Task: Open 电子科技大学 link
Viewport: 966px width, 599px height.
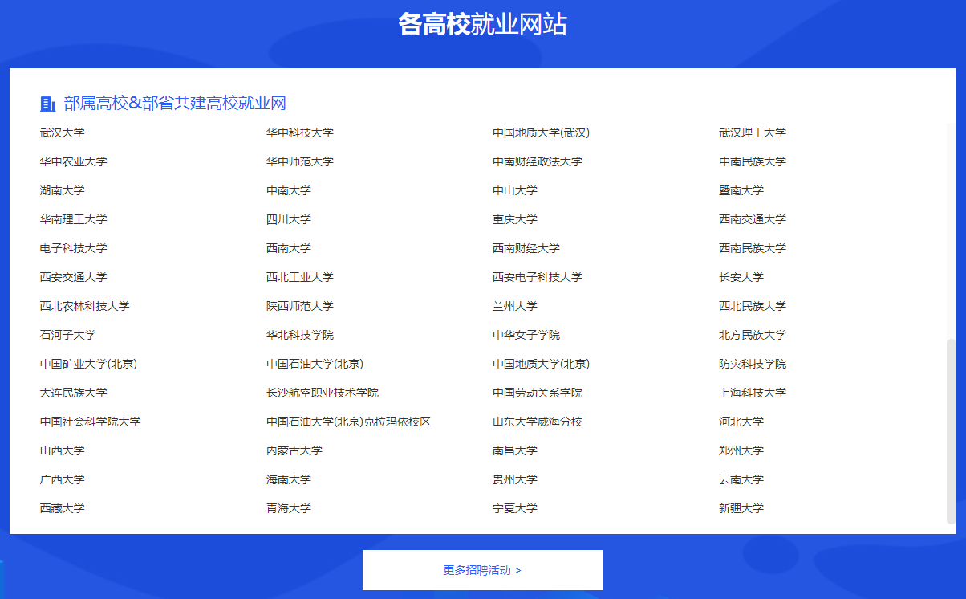Action: click(74, 248)
